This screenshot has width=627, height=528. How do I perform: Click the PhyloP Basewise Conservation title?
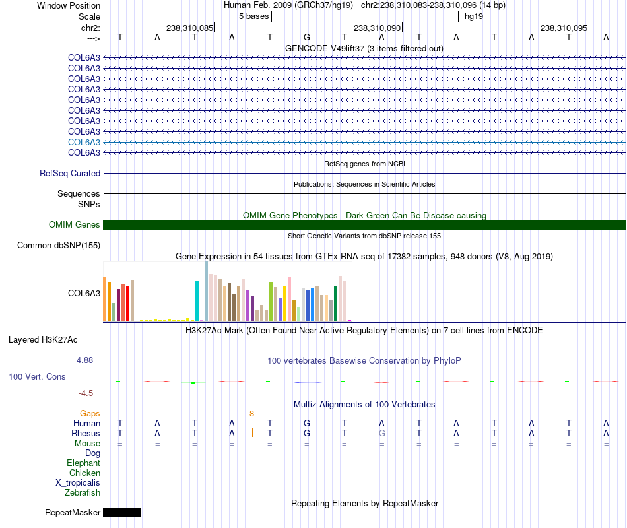tap(364, 361)
